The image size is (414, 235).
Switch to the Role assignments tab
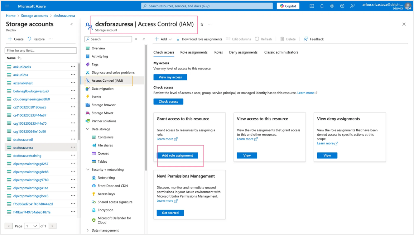point(194,52)
